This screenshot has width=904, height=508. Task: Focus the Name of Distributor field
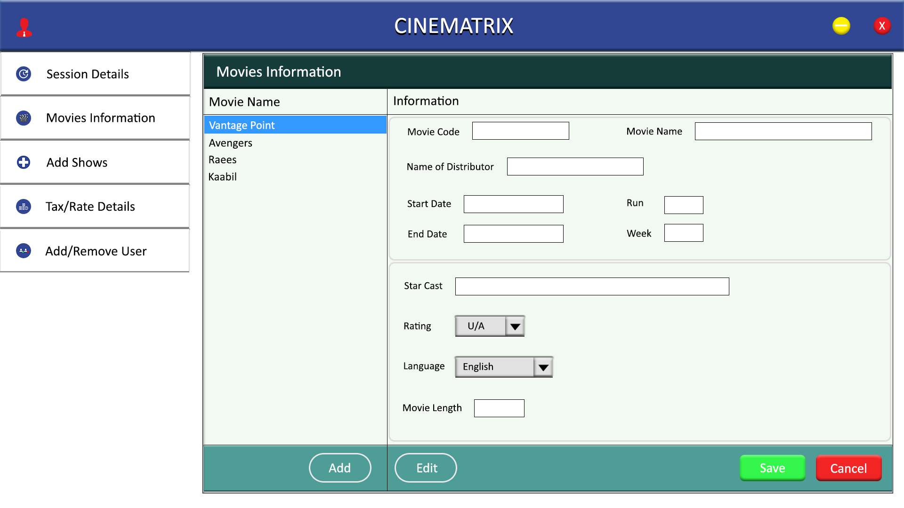pyautogui.click(x=575, y=167)
